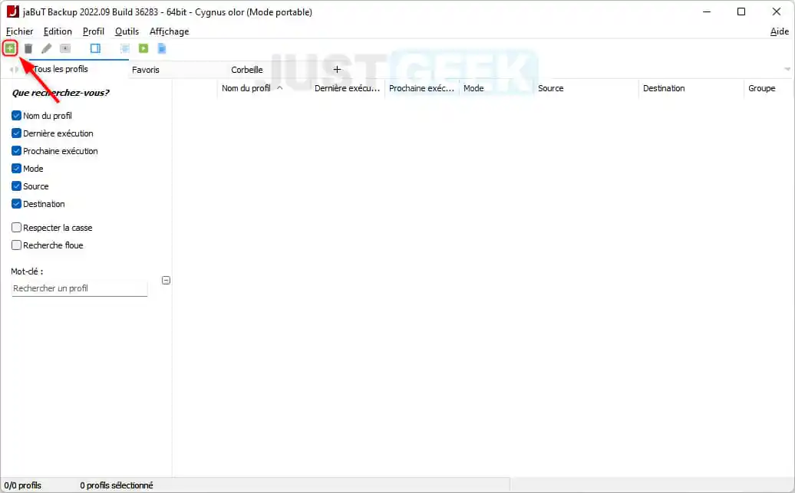Click the select all profiles toolbar icon

tap(125, 48)
